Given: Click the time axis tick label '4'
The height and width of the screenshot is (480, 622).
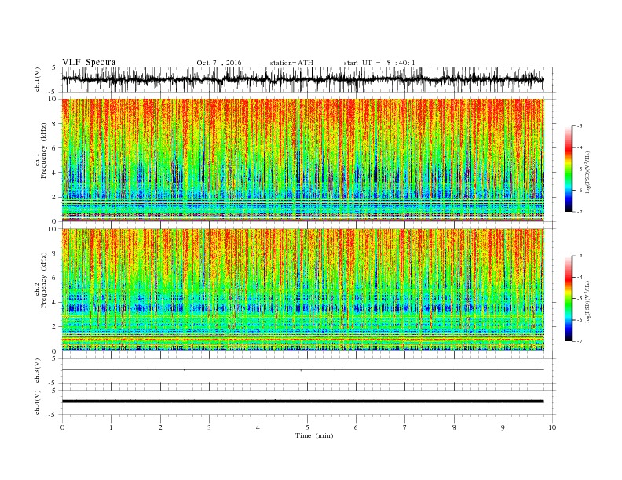Looking at the screenshot, I should (258, 427).
